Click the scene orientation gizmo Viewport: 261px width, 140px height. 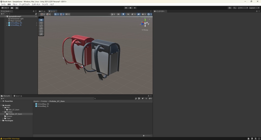[x=145, y=23]
